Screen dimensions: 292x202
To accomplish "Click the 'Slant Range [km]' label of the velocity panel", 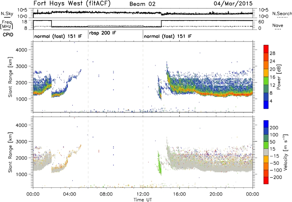I will pyautogui.click(x=10, y=152).
